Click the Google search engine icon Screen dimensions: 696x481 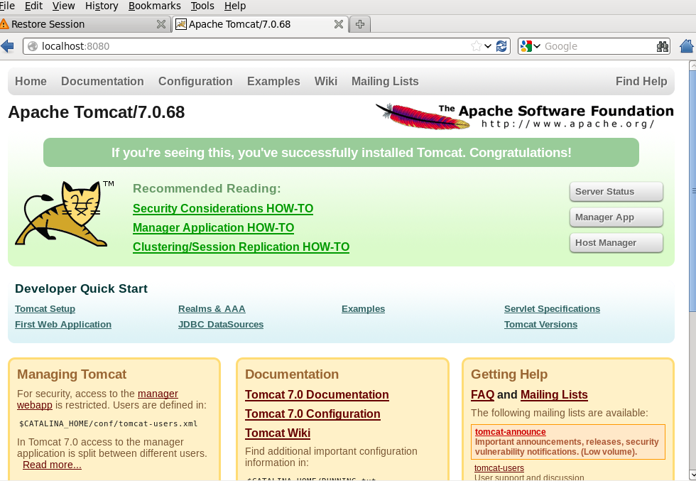pos(526,45)
